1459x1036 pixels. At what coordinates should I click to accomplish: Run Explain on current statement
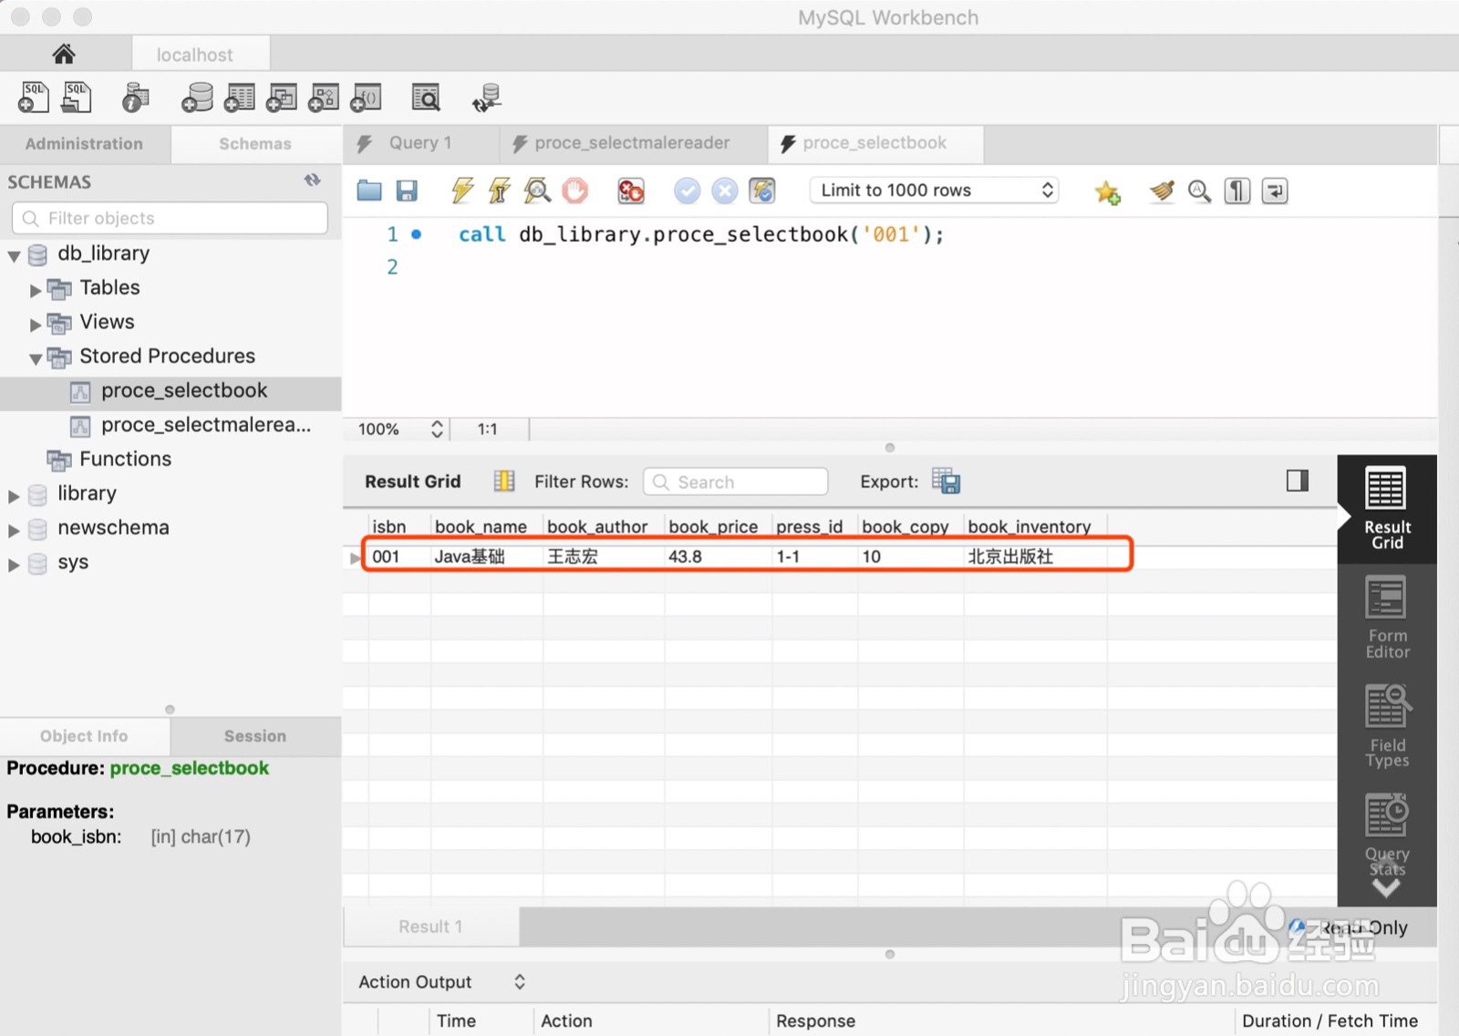537,191
